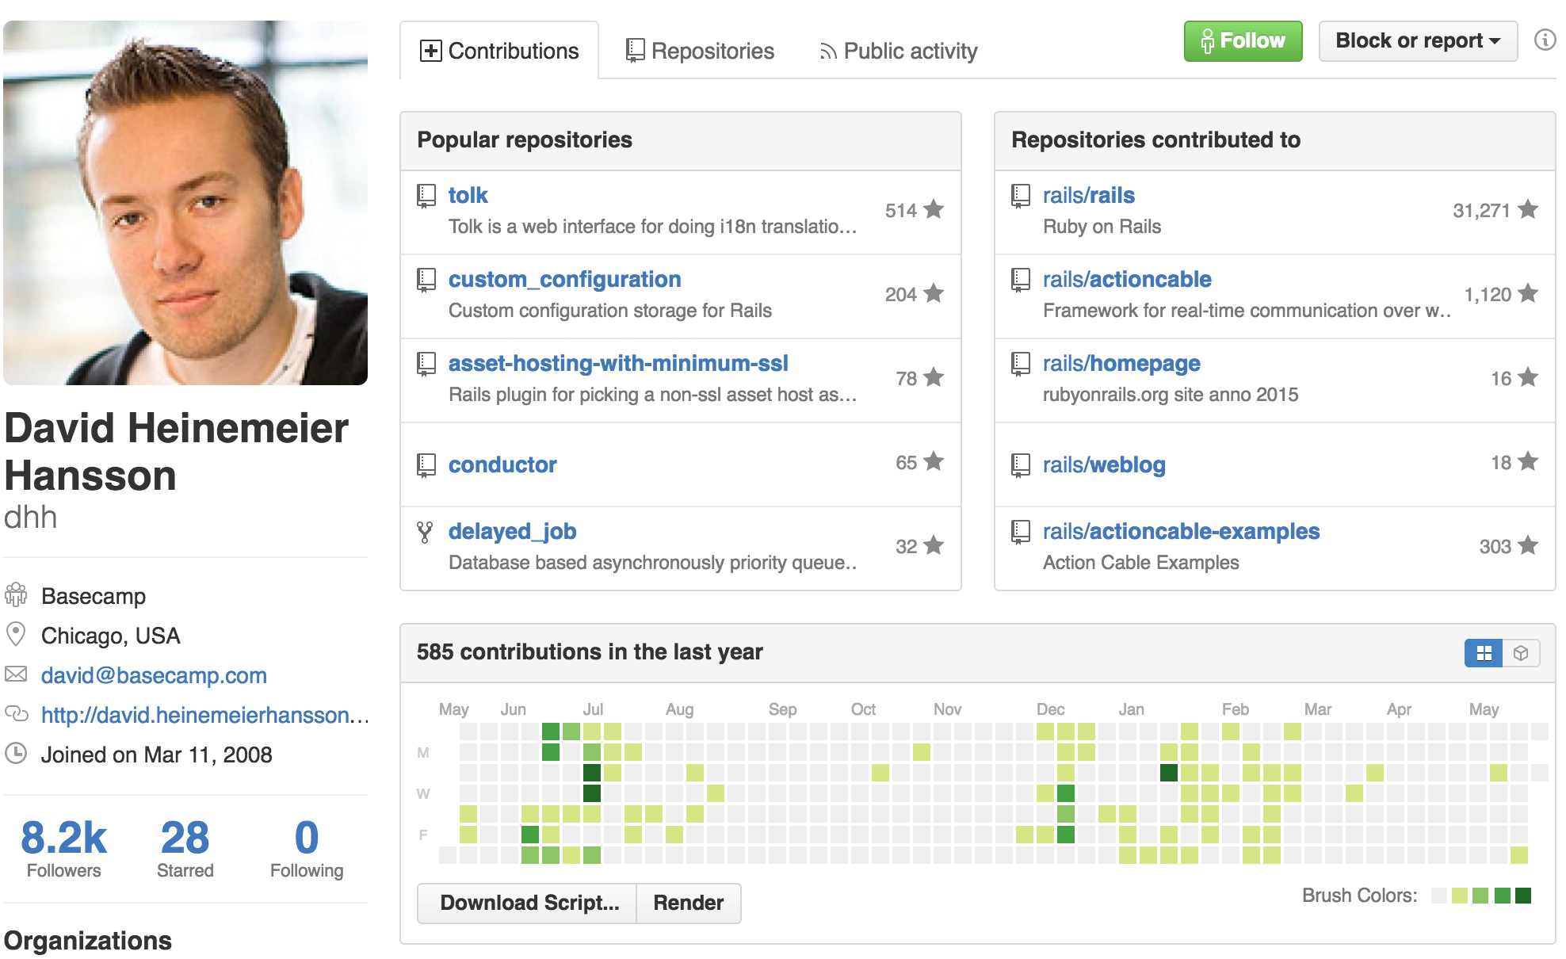The height and width of the screenshot is (959, 1566).
Task: Click the star icon next to tolk repository
Action: pyautogui.click(x=934, y=209)
